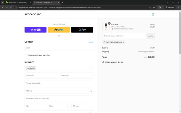Click the TOTAL SAVINGS $12.00 text
The image size is (181, 113).
pos(114,62)
